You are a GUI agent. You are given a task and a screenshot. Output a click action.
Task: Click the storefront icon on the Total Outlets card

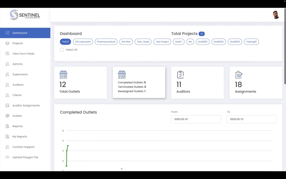[x=63, y=75]
